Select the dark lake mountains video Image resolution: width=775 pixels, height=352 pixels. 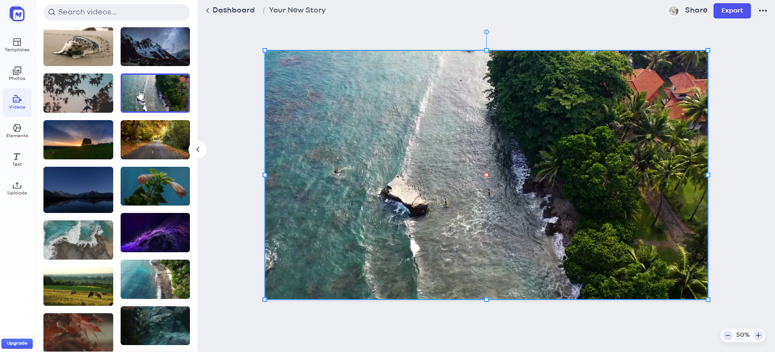(x=78, y=190)
